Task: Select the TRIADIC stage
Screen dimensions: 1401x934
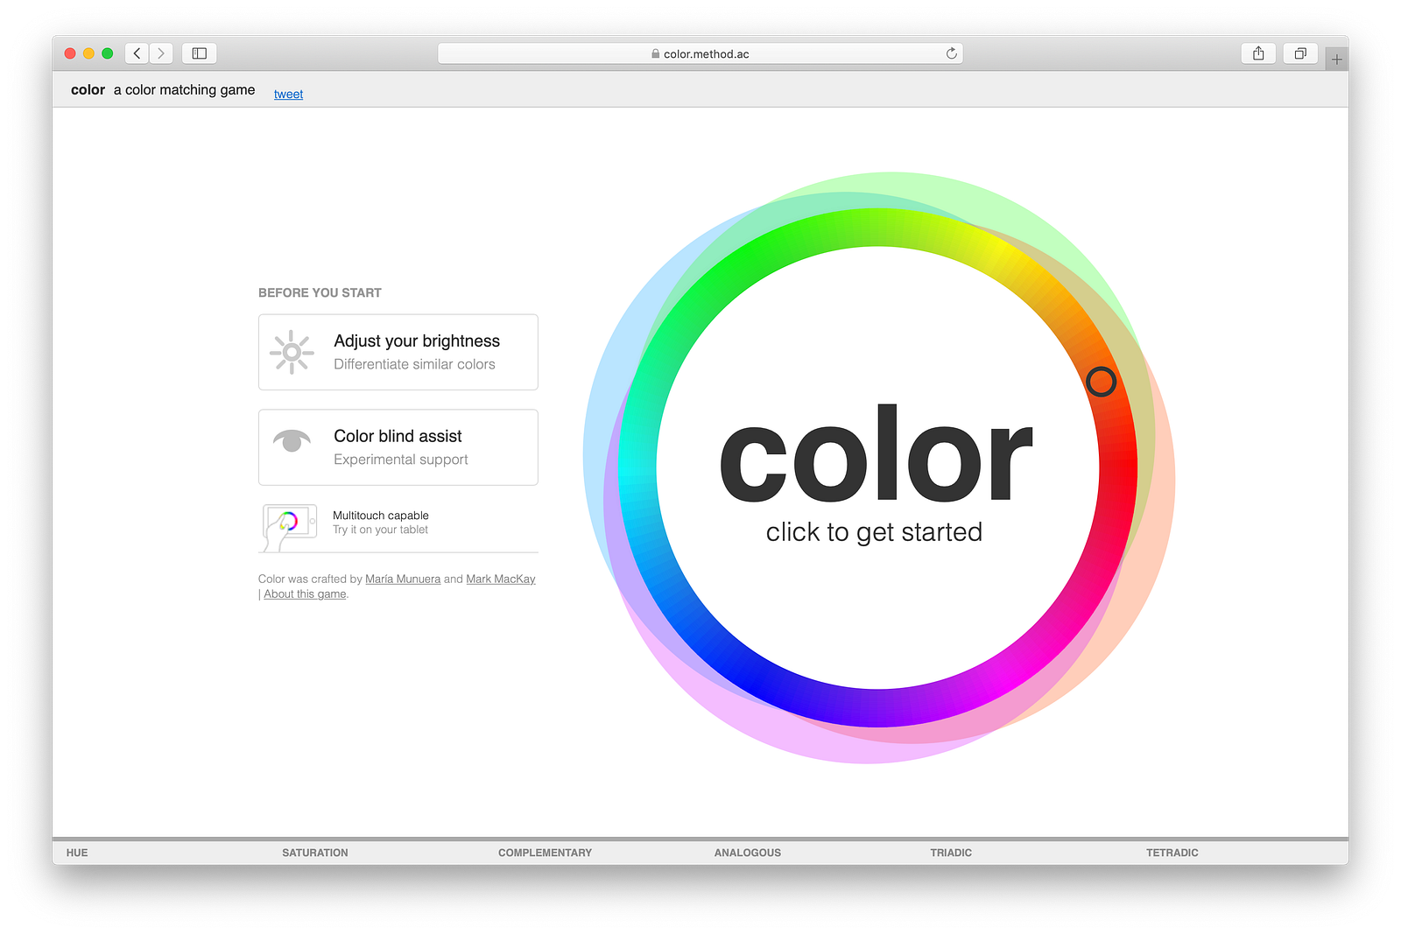Action: tap(951, 853)
